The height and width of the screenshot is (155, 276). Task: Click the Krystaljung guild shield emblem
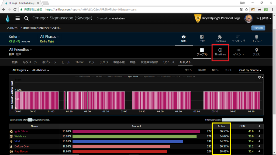(198, 19)
